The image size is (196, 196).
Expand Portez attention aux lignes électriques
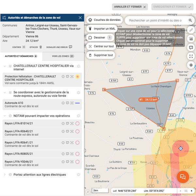pos(5,174)
